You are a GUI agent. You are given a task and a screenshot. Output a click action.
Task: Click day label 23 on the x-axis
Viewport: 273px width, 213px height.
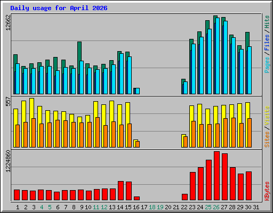[192, 207]
